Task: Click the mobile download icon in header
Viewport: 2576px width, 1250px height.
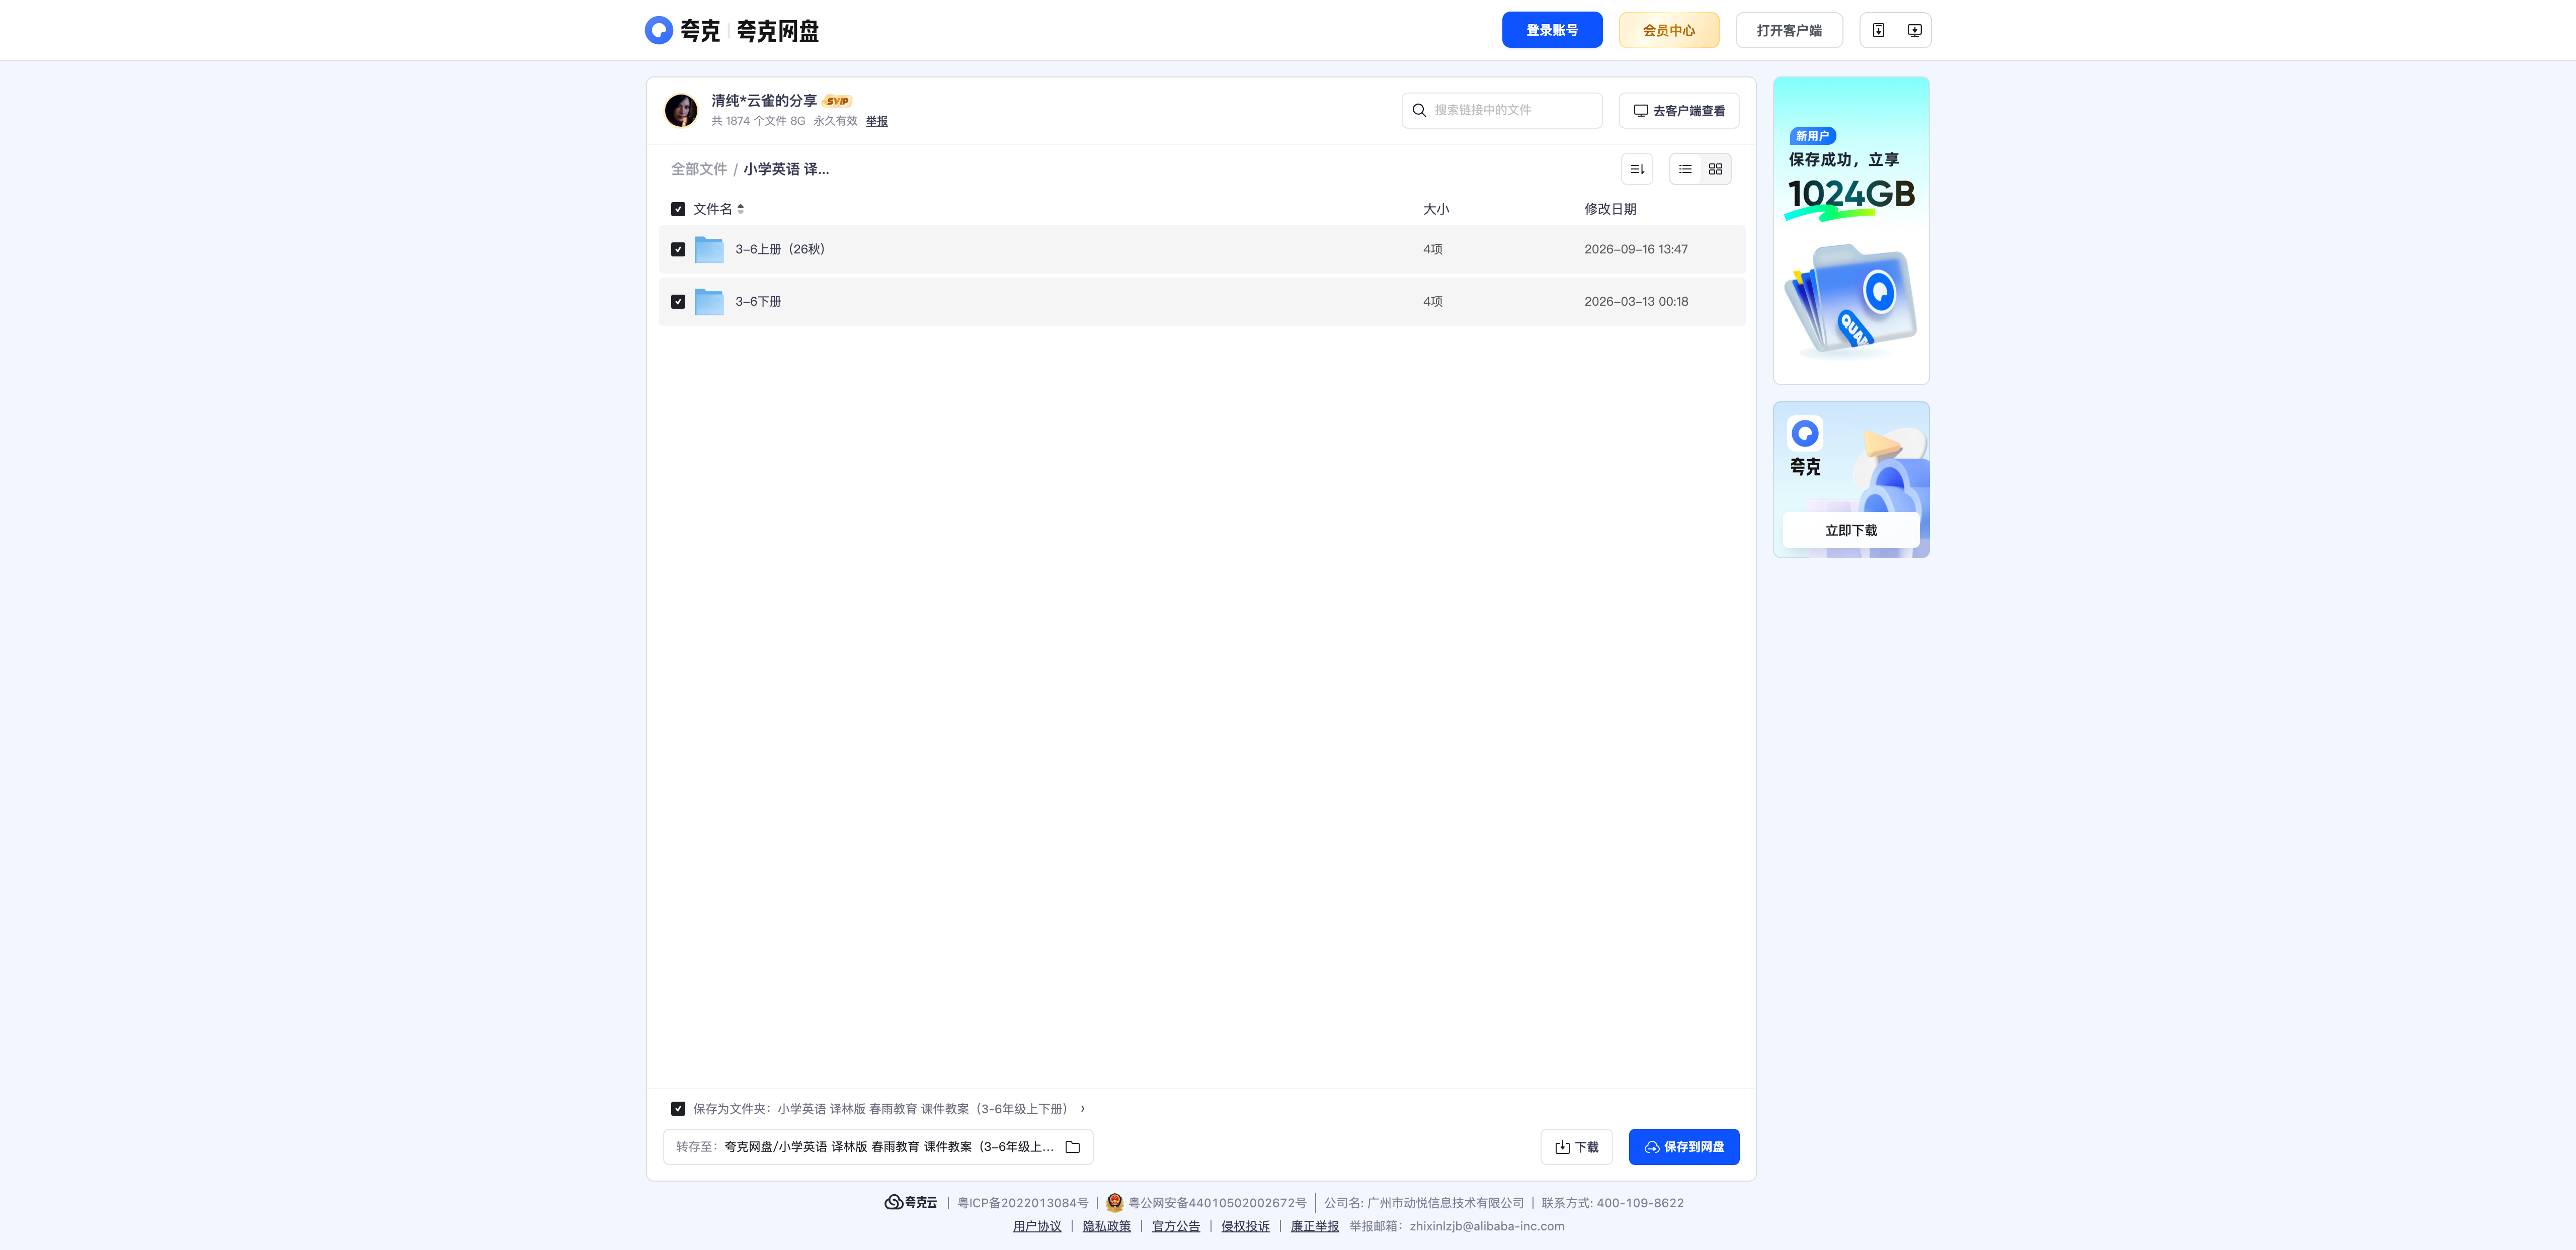Action: (x=1878, y=30)
